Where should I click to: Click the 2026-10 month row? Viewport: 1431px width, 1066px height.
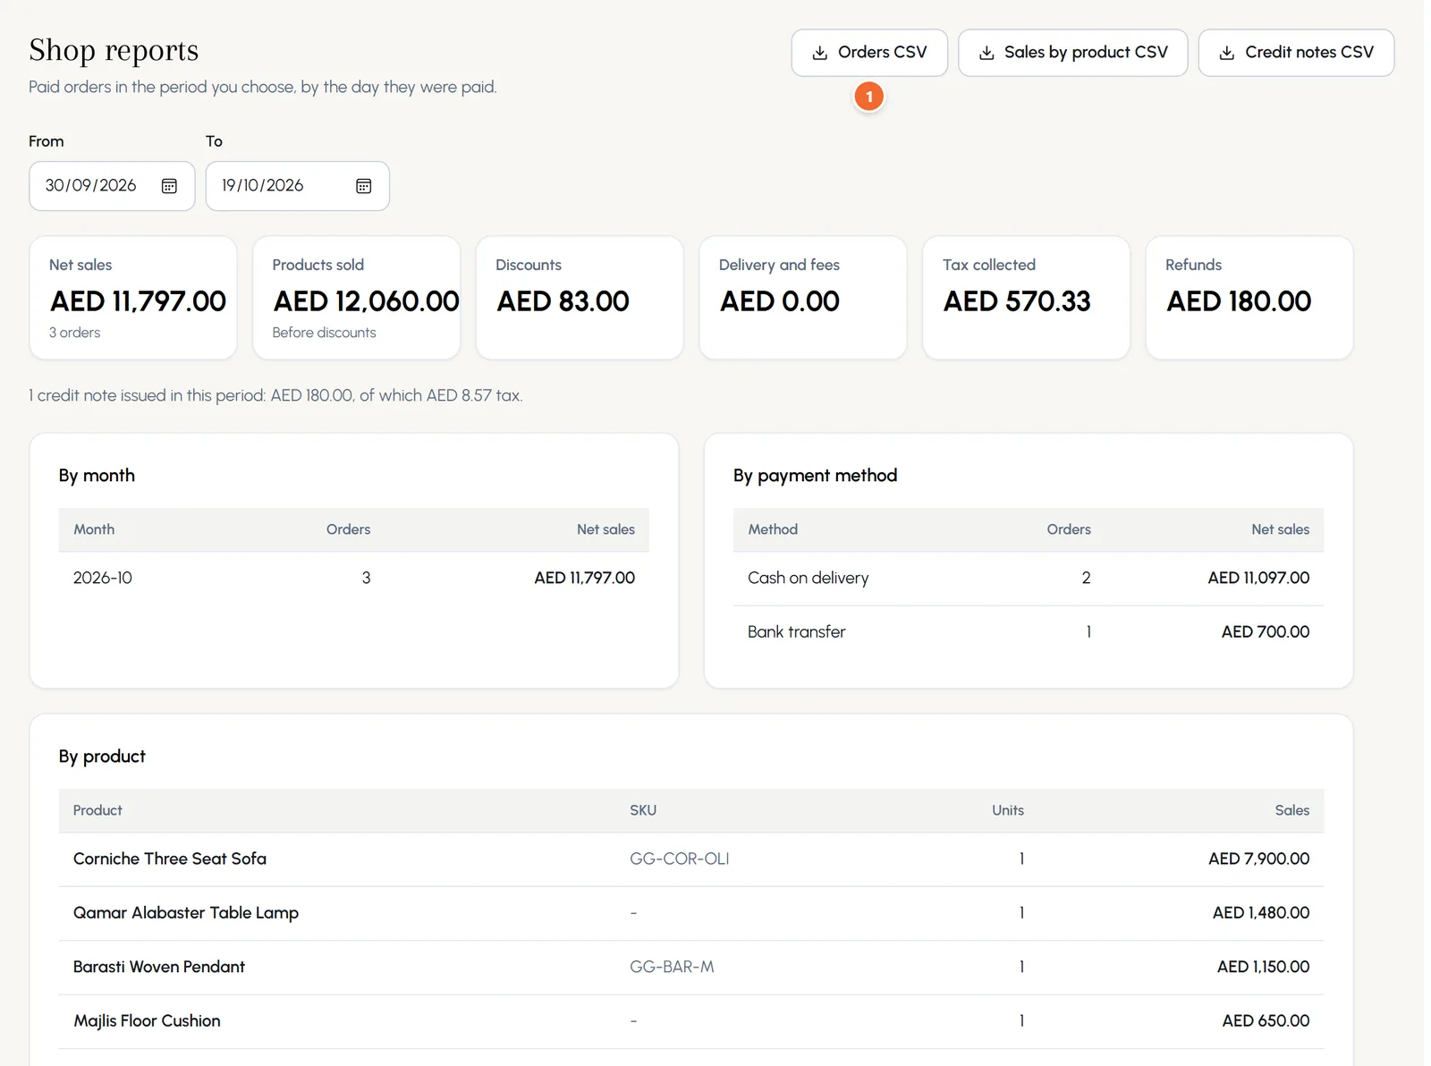point(354,579)
